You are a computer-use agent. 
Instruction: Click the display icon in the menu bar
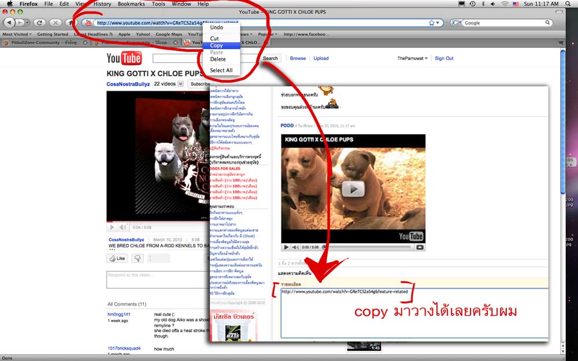(x=461, y=3)
